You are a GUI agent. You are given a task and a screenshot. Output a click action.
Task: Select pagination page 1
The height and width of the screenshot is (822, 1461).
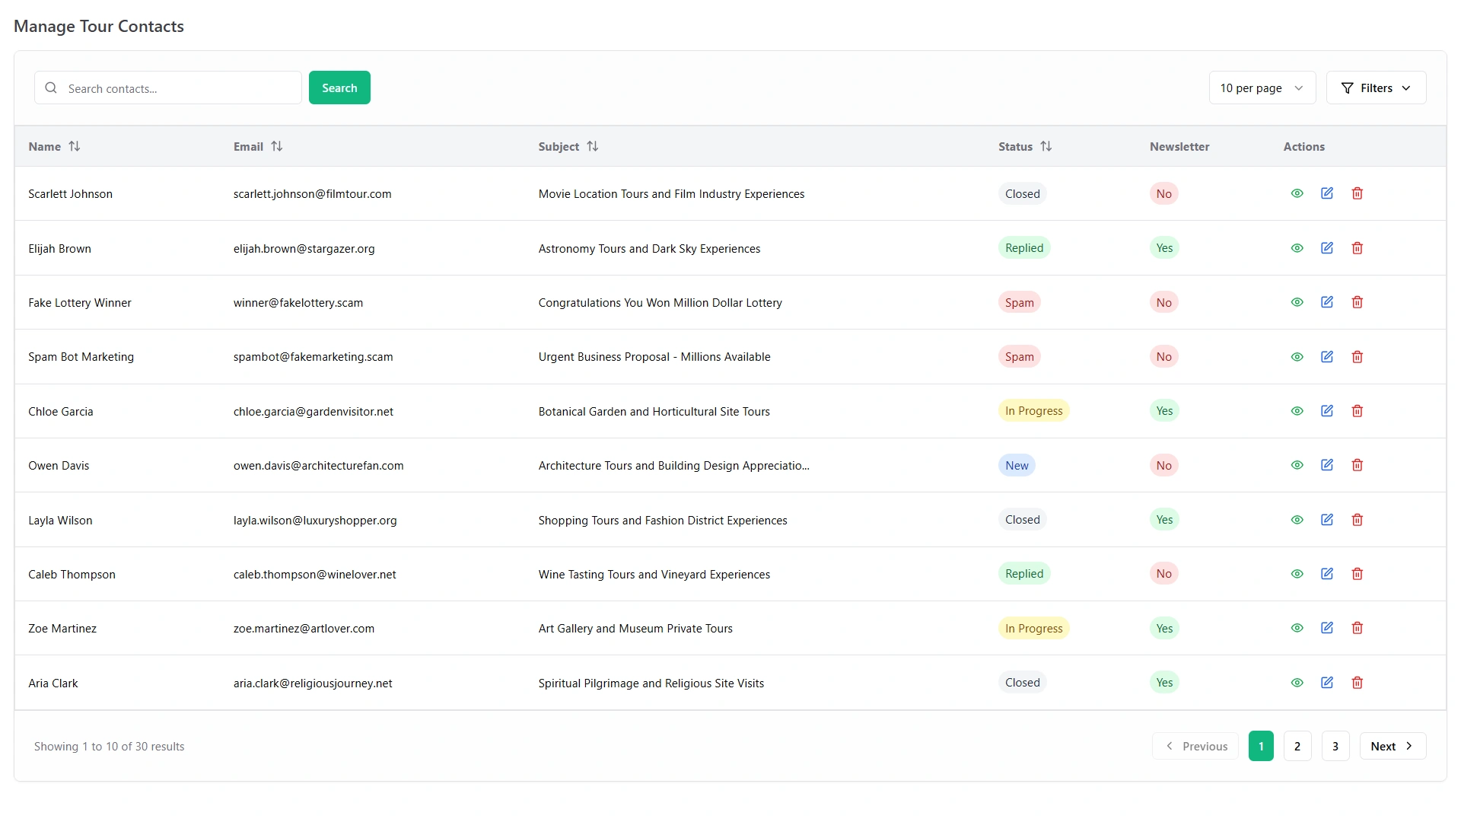point(1261,746)
